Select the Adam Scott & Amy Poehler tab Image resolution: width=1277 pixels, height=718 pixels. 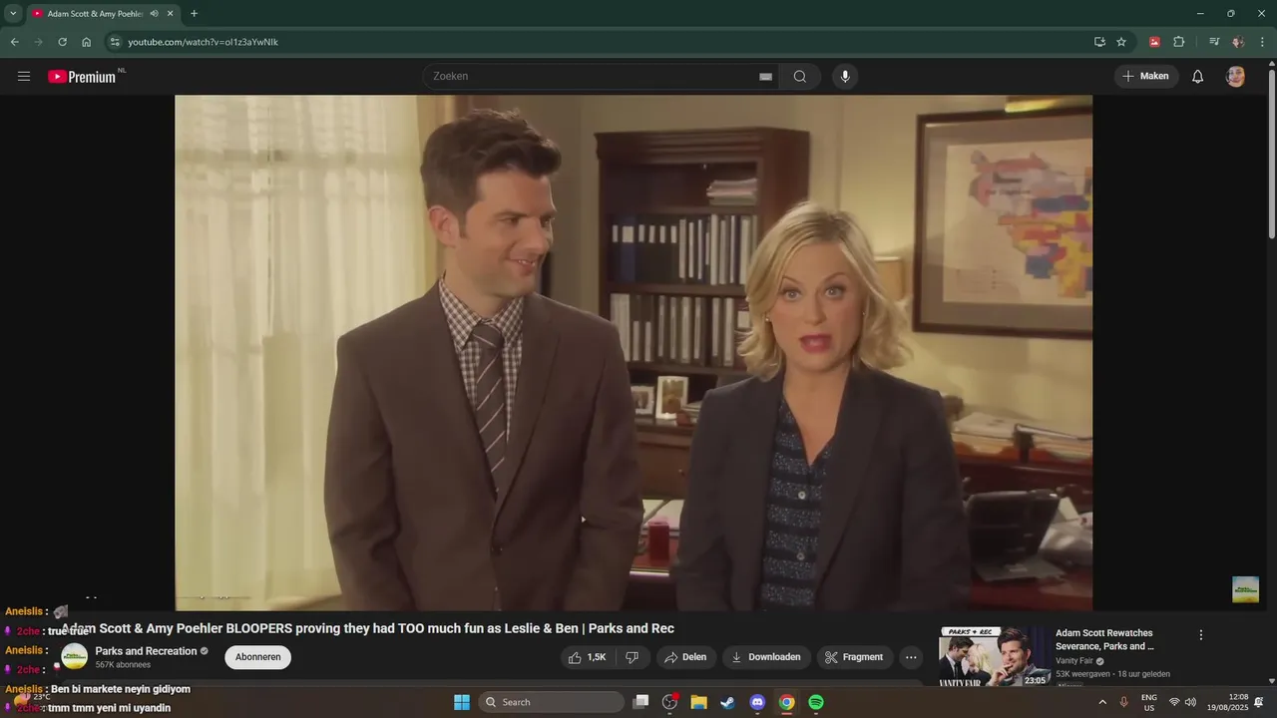click(x=95, y=14)
